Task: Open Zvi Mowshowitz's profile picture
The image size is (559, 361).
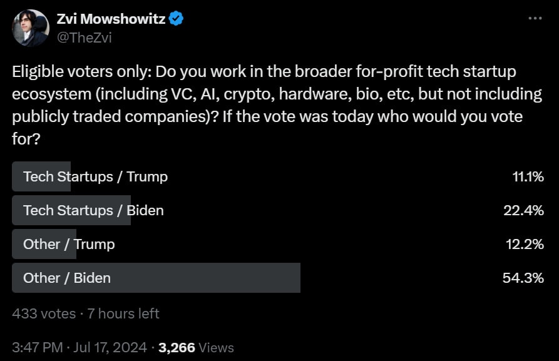Action: tap(30, 28)
